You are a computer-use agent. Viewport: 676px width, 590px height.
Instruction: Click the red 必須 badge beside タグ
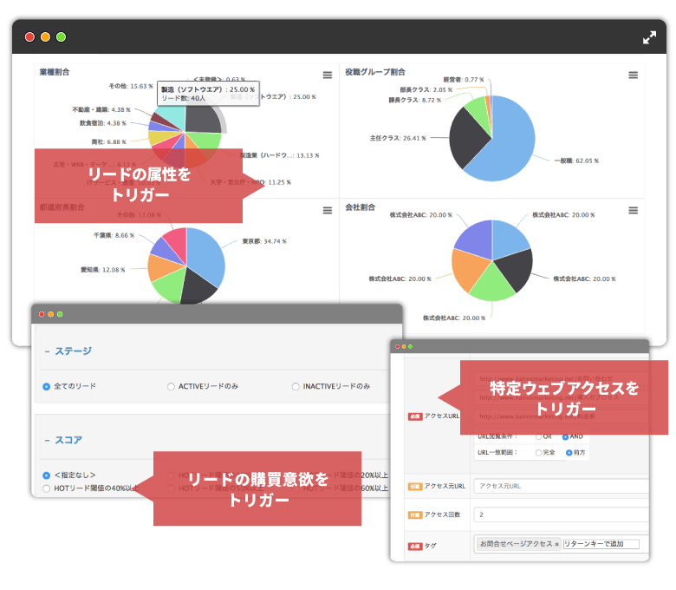point(414,545)
